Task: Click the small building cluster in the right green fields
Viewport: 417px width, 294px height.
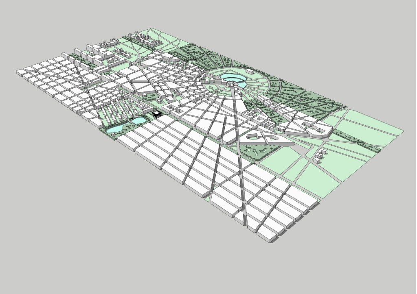Action: tap(320, 155)
